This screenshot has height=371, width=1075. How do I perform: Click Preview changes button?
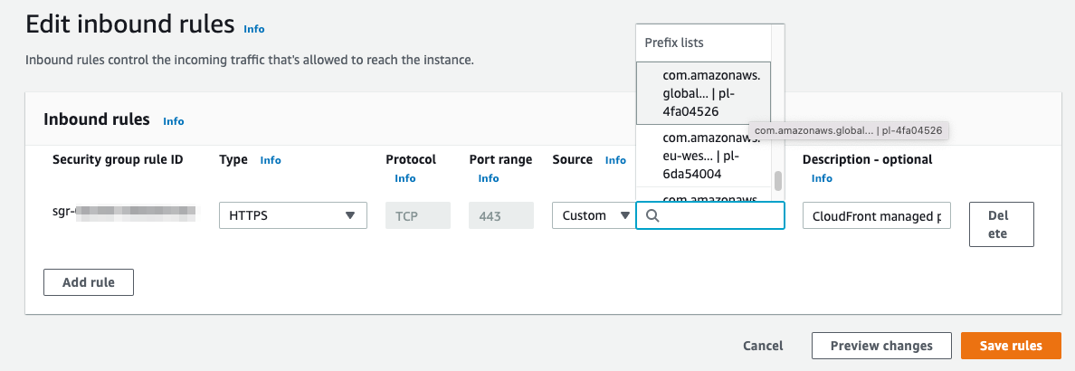(x=881, y=346)
